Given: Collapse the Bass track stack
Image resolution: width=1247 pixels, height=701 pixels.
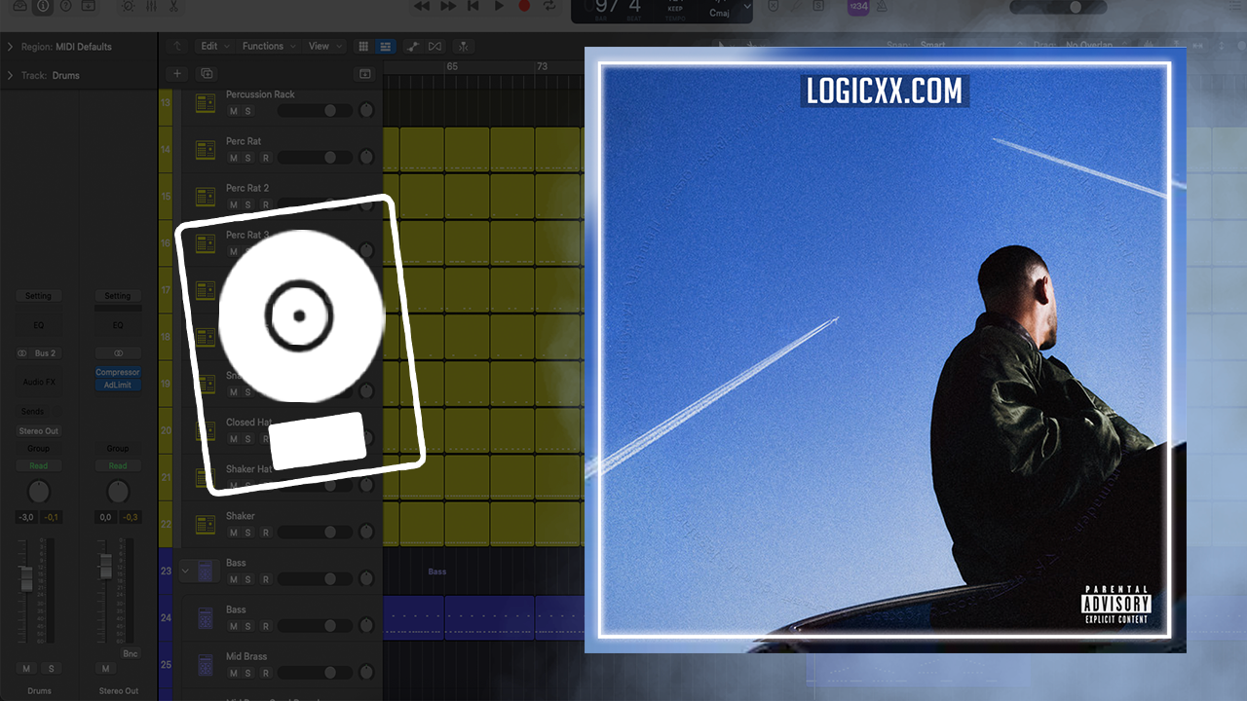Looking at the screenshot, I should (185, 572).
